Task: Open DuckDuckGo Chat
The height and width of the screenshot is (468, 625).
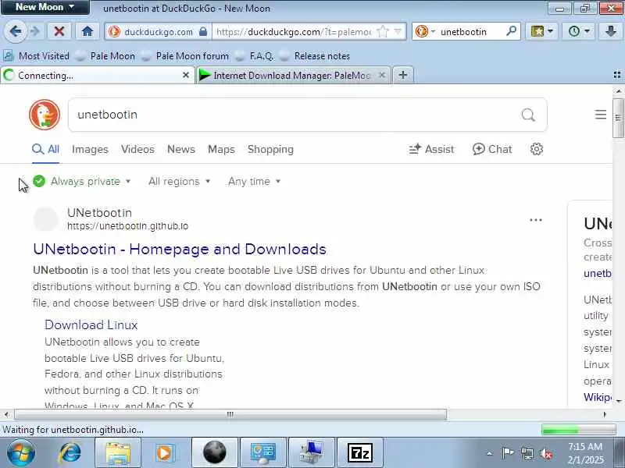Action: [492, 149]
